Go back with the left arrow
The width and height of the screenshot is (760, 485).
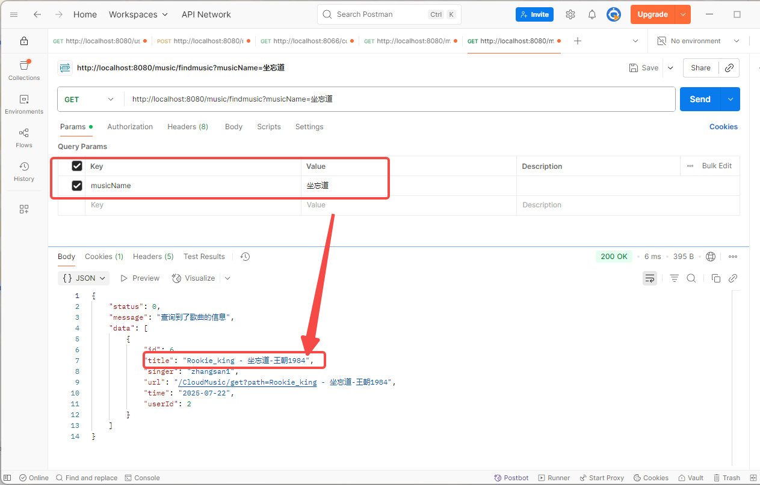[37, 14]
